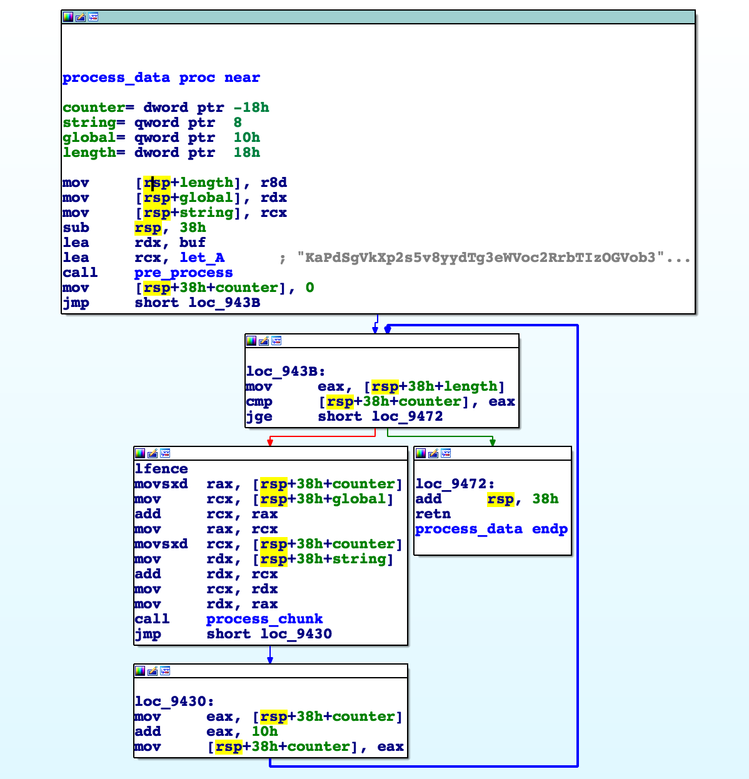Click the group nodes icon on loc_943B block
The image size is (749, 779).
pyautogui.click(x=276, y=341)
